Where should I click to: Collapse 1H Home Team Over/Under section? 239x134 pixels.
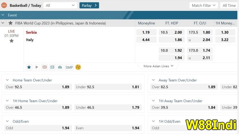[x=7, y=101]
